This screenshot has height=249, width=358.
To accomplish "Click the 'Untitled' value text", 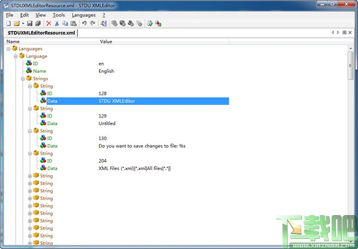I will click(x=107, y=123).
